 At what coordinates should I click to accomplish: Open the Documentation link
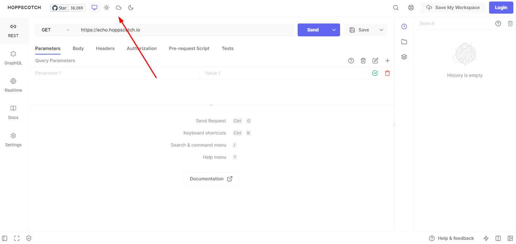pyautogui.click(x=211, y=179)
